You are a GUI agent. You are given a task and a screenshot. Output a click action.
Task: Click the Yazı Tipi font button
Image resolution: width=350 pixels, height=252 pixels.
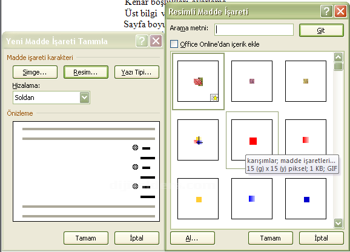click(137, 72)
